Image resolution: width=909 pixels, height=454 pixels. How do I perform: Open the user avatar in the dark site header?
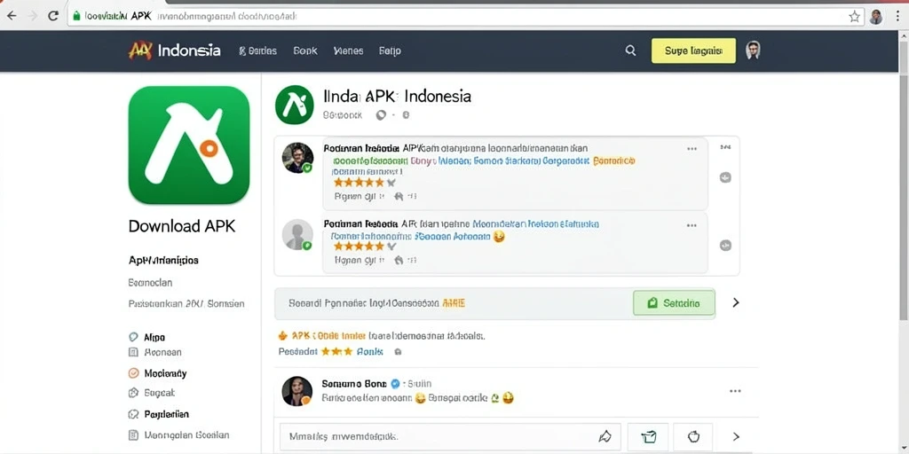coord(753,51)
